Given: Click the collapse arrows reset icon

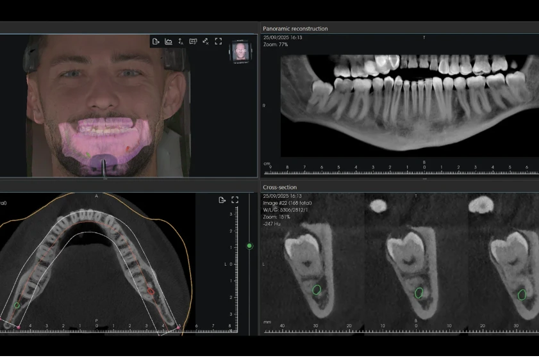Looking at the screenshot, I should [206, 42].
